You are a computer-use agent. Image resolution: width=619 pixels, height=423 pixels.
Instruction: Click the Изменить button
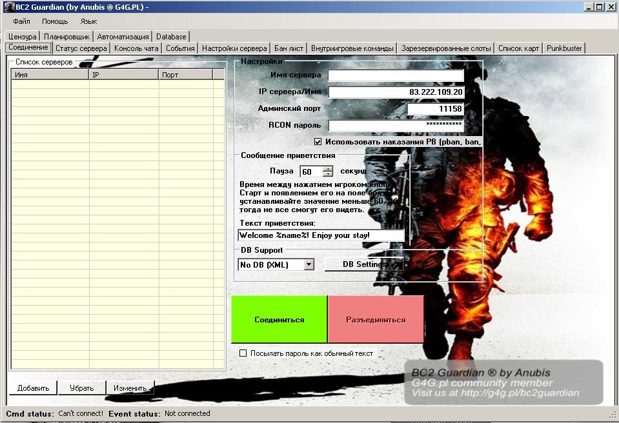pyautogui.click(x=130, y=388)
